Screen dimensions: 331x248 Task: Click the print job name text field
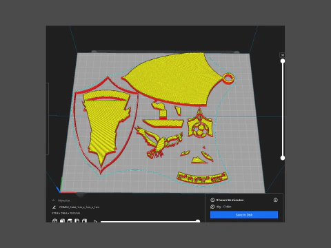79,207
